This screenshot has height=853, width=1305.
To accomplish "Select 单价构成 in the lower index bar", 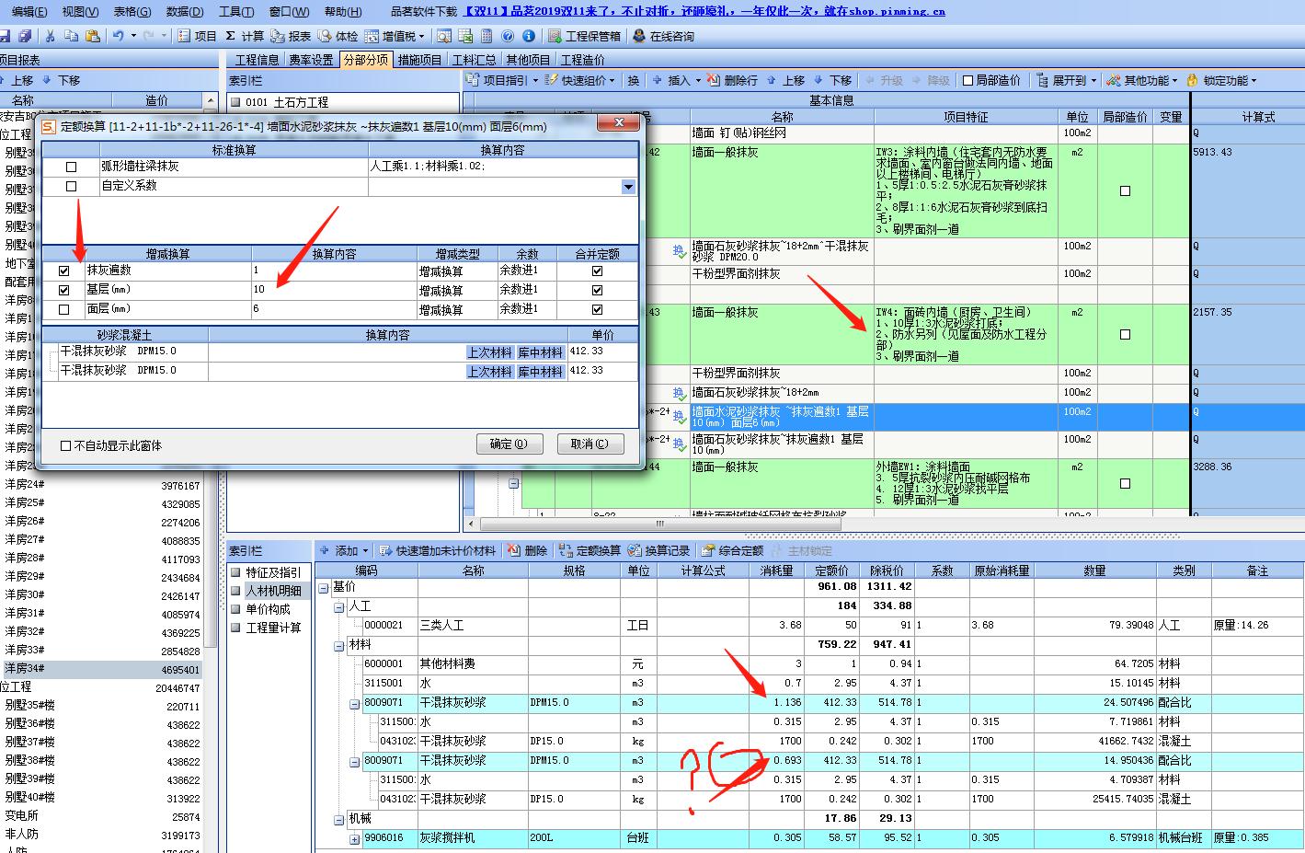I will tap(267, 609).
